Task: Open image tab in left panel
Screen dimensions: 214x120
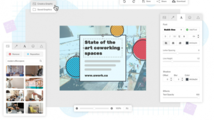Action: (x=8, y=46)
